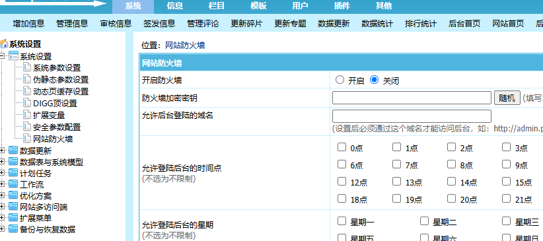Check the 星期一 weekday checkbox
This screenshot has width=543, height=241.
coord(342,221)
